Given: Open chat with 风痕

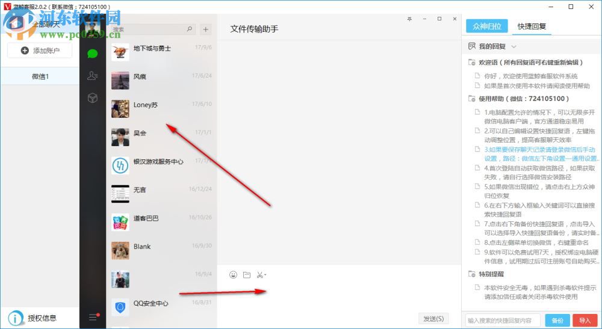Looking at the screenshot, I should (161, 80).
